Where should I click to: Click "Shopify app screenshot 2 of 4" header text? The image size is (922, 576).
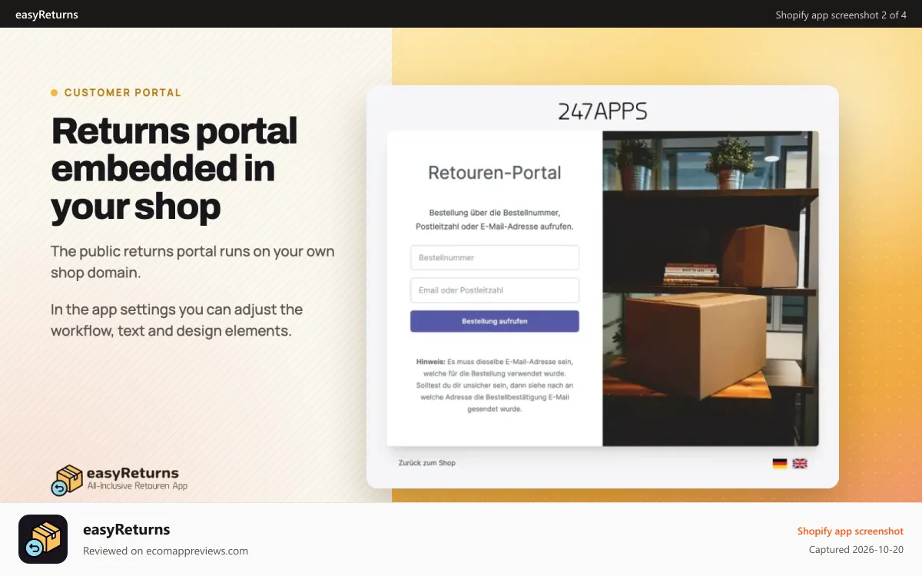tap(841, 15)
